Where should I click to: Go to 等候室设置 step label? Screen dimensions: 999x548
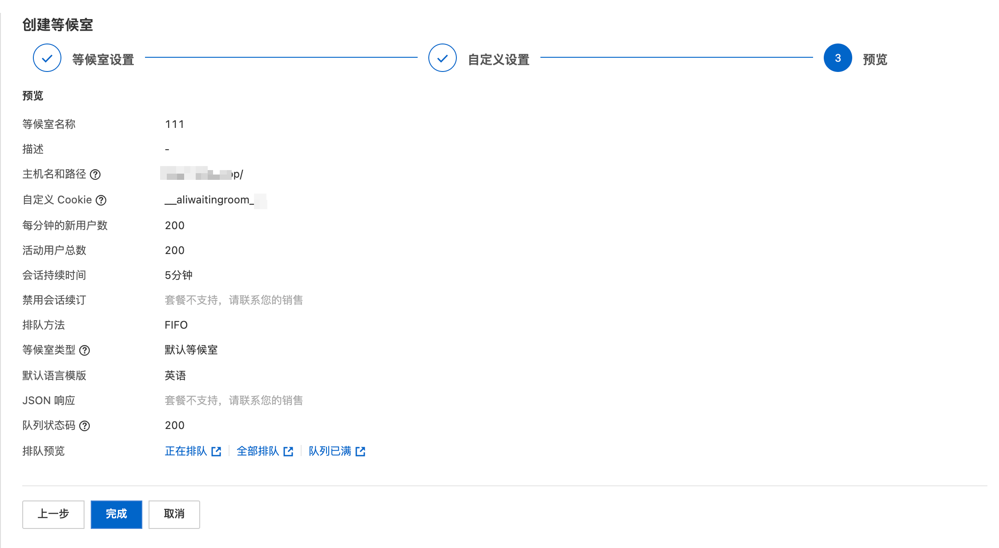point(103,60)
